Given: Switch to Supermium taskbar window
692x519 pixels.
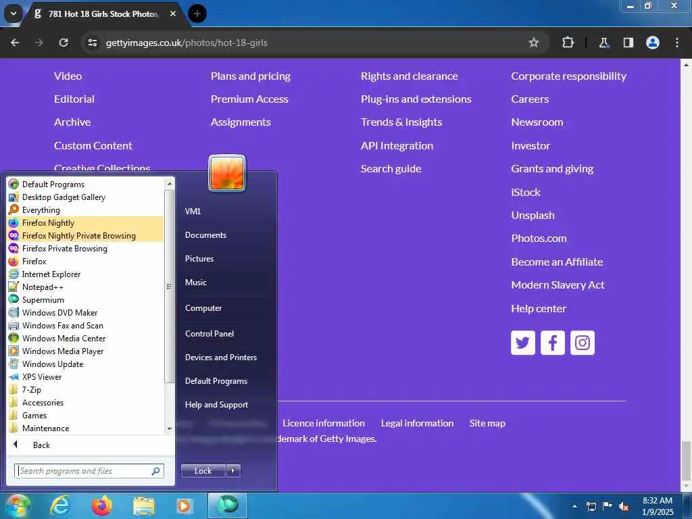Looking at the screenshot, I should click(x=228, y=505).
